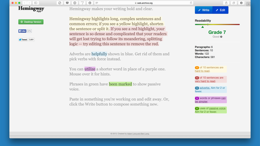This screenshot has height=146, width=260.
Task: Open the 'Adam Long and Ben Long.' link
Action: [x=138, y=134]
